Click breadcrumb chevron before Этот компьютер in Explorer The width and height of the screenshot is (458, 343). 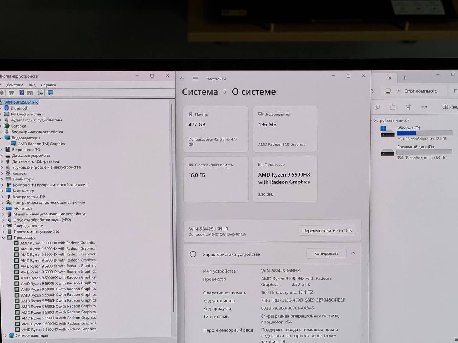[x=398, y=91]
